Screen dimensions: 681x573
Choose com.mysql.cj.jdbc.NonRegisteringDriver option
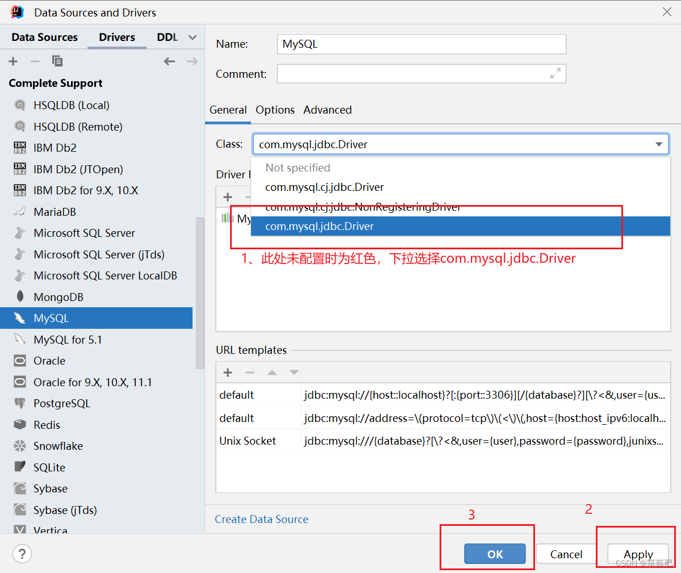[x=461, y=207]
